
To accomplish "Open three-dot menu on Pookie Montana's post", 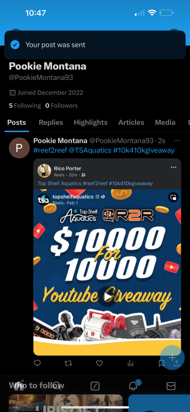I will (177, 141).
